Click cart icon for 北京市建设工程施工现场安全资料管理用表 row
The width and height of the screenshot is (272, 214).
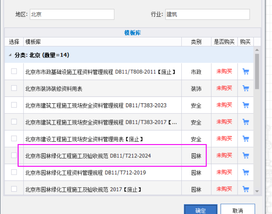[x=246, y=139]
